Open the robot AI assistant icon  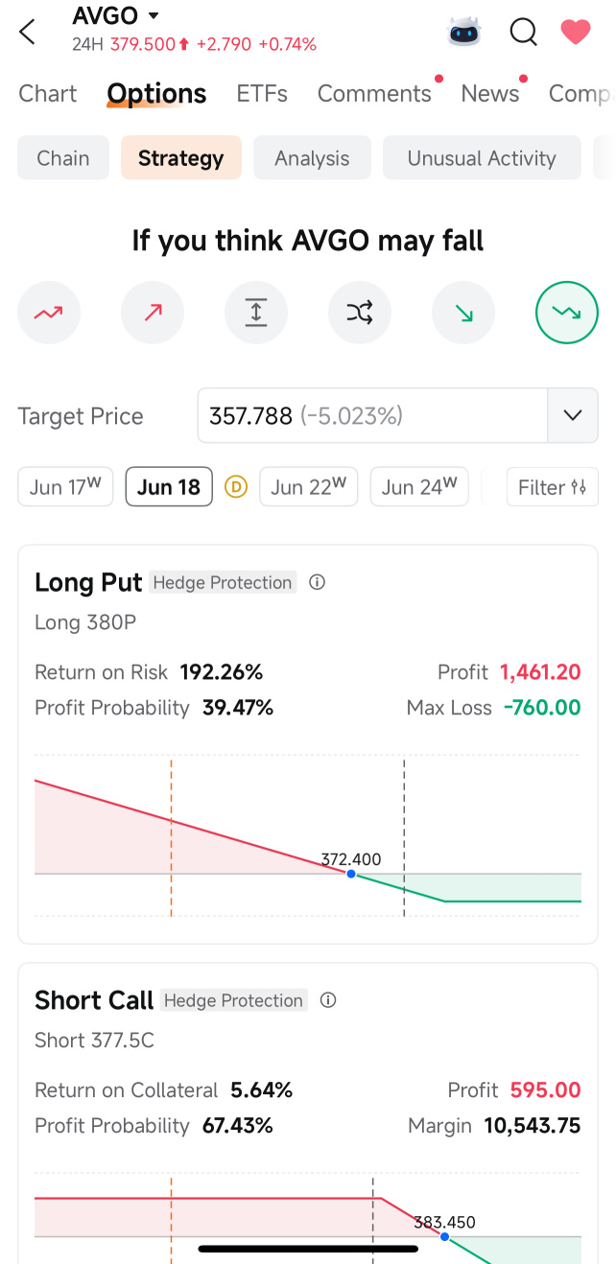click(464, 32)
